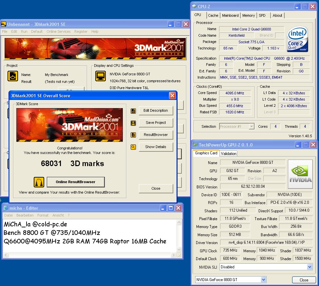Minimize the micha Editor window
The height and width of the screenshot is (286, 319).
click(x=163, y=208)
